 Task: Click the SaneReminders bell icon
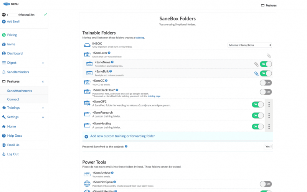[x=4, y=72]
